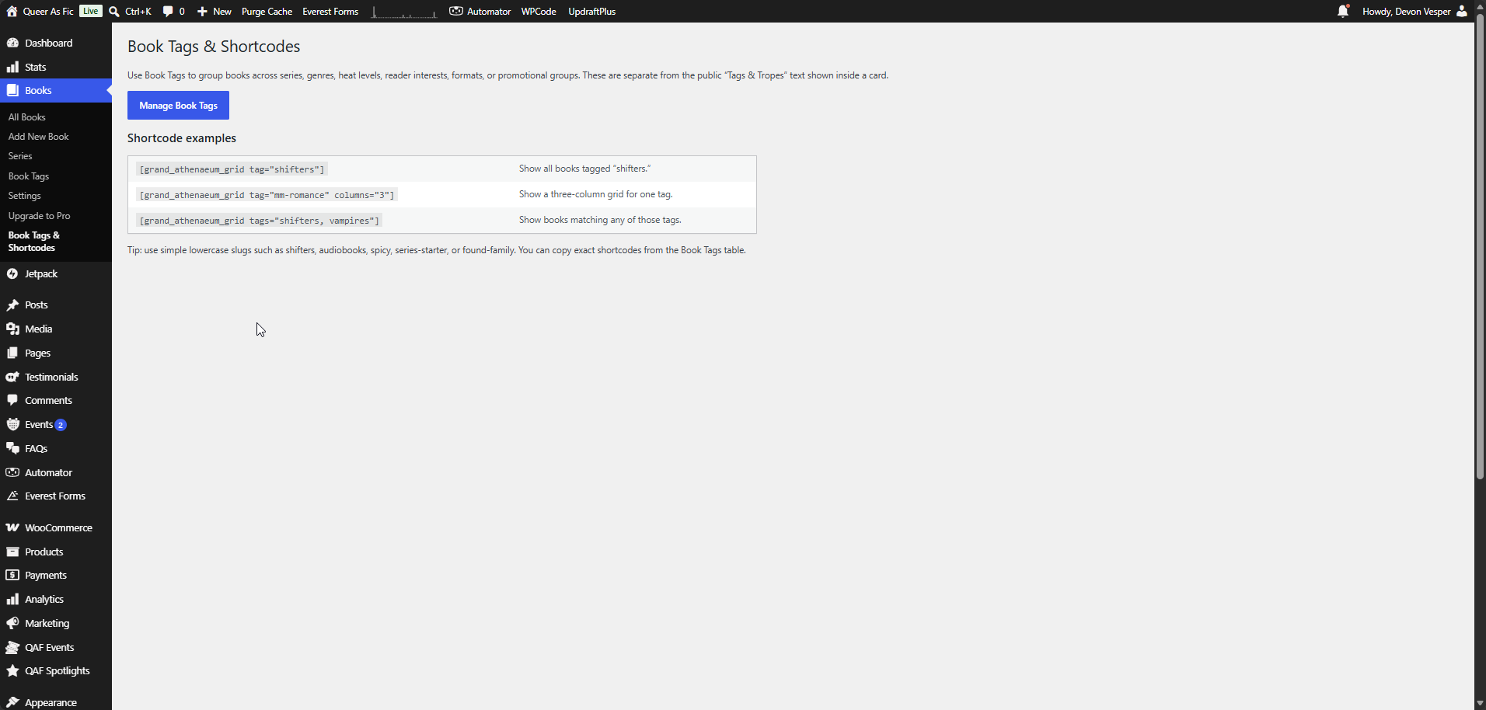Viewport: 1486px width, 710px height.
Task: Open notifications bell in admin bar
Action: [x=1343, y=11]
